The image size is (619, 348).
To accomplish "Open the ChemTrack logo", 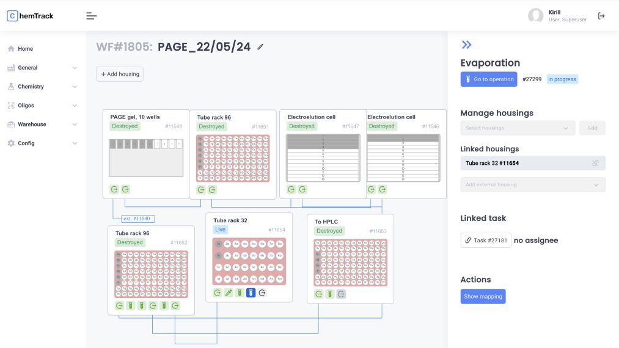I will (x=30, y=16).
